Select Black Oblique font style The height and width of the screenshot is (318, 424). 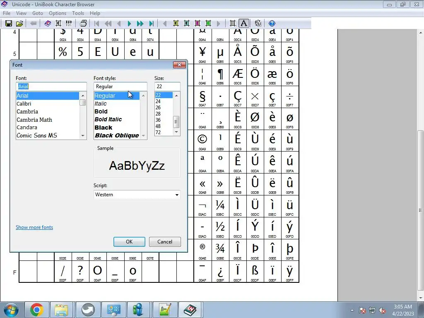pos(117,135)
